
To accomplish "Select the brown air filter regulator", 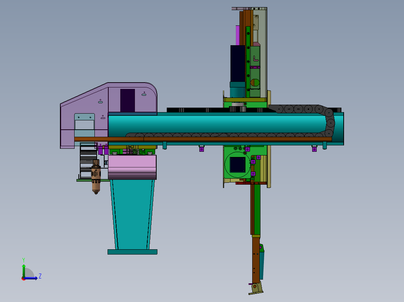I will pos(96,177).
